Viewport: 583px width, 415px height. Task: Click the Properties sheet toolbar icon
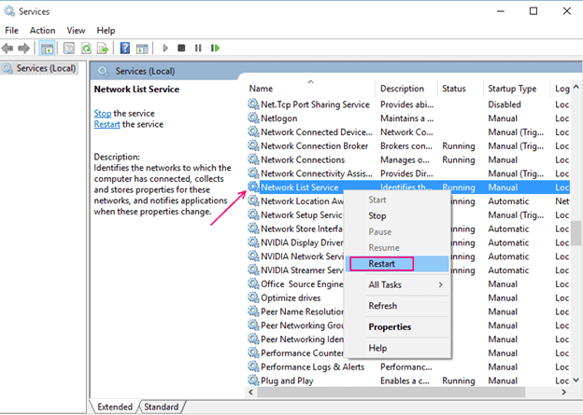click(x=69, y=48)
